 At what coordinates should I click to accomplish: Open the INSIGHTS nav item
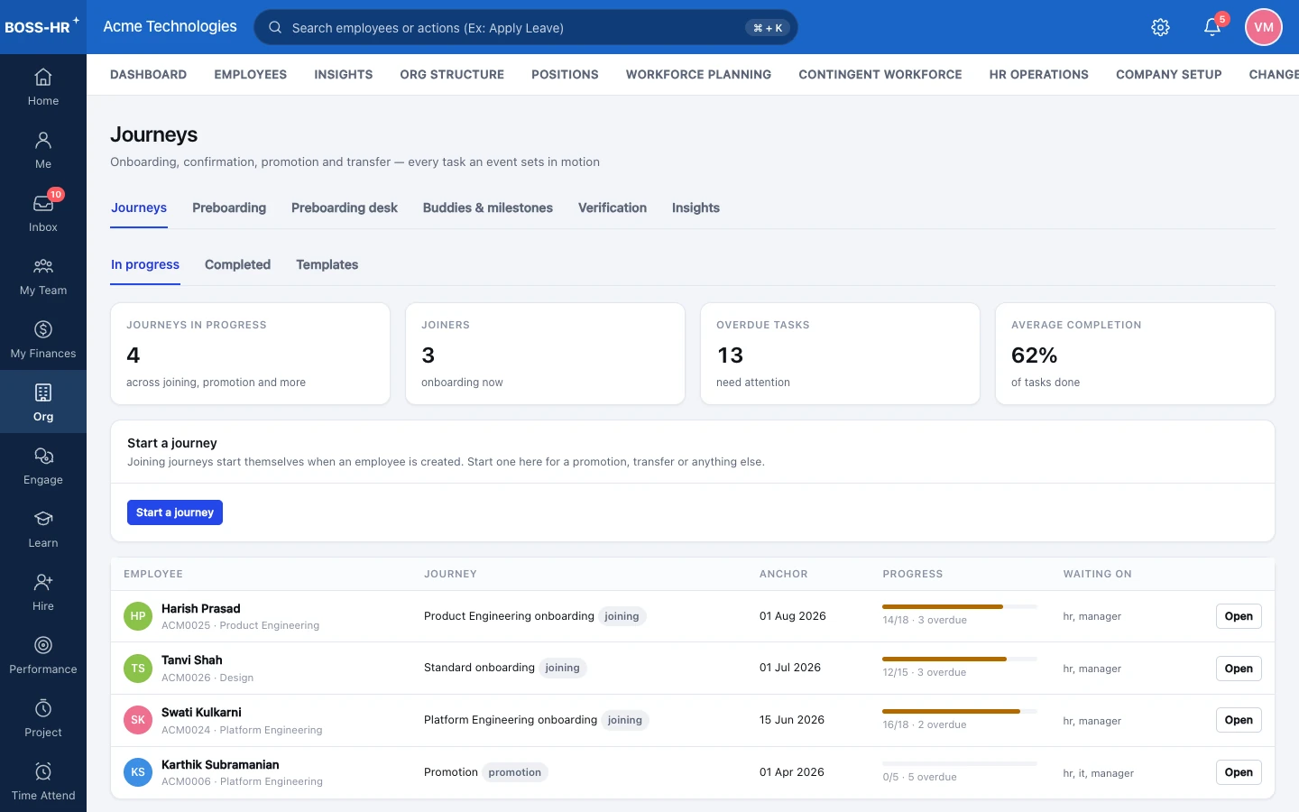[343, 74]
